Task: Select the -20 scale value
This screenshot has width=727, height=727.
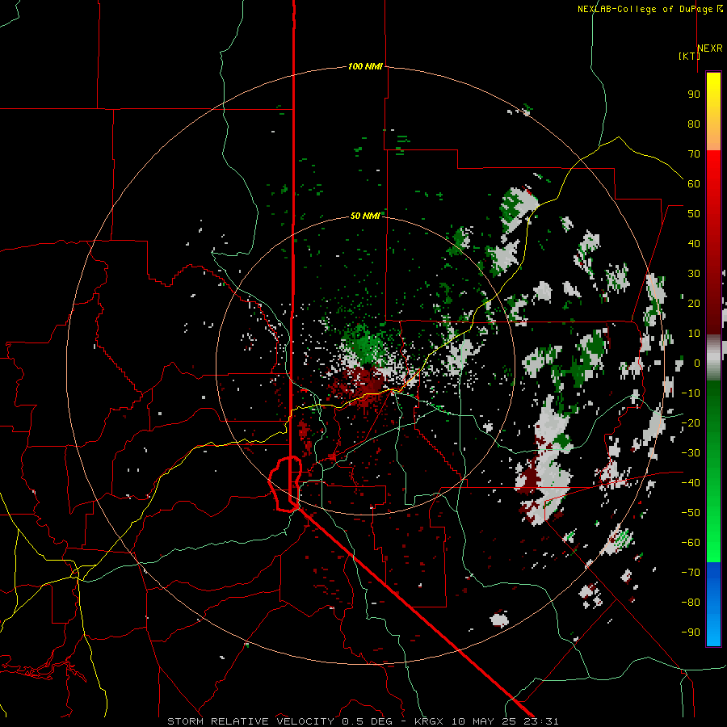Action: coord(691,422)
